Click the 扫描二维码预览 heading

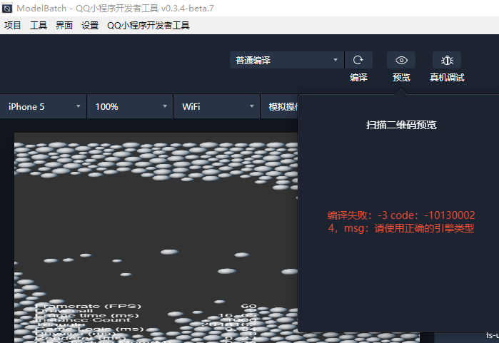pyautogui.click(x=401, y=125)
